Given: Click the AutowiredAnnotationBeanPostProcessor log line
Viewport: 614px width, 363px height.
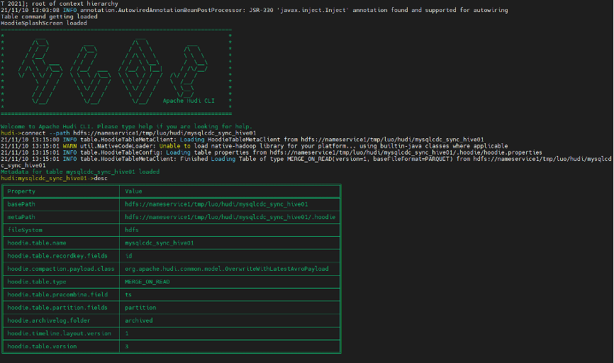Looking at the screenshot, I should pos(254,10).
